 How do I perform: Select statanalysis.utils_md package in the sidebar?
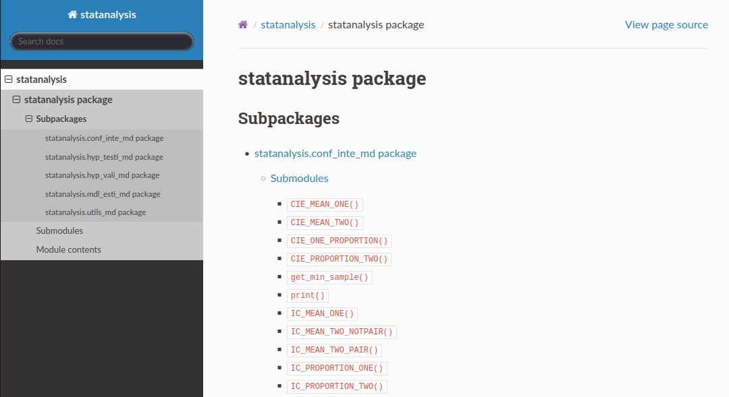point(97,212)
